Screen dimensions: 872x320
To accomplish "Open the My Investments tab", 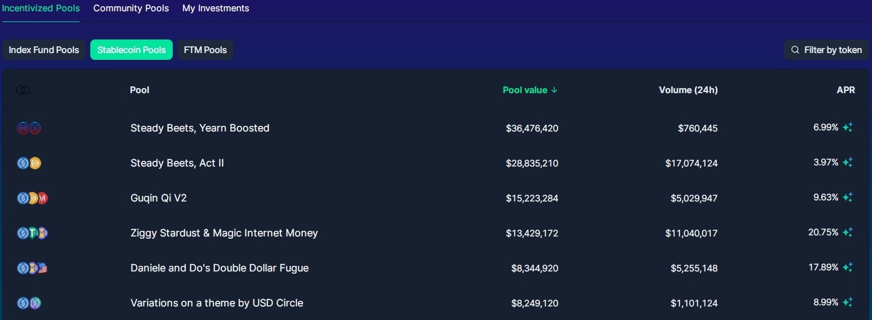I will (216, 8).
